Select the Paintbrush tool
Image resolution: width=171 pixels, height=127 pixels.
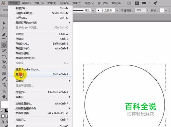click(x=4, y=50)
